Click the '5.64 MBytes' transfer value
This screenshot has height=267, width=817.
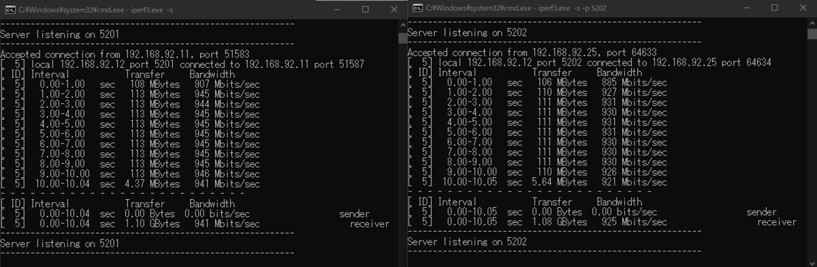tap(559, 181)
